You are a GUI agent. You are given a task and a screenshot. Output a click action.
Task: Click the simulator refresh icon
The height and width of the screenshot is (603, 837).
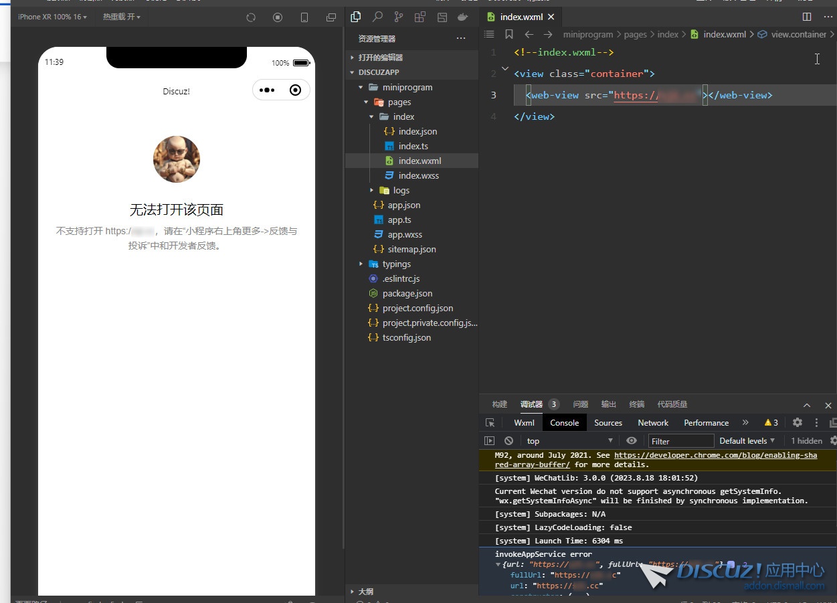pos(251,17)
